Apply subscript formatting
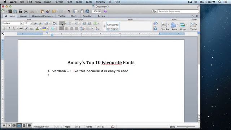Screen dimensions: 231x130 click(x=31, y=28)
